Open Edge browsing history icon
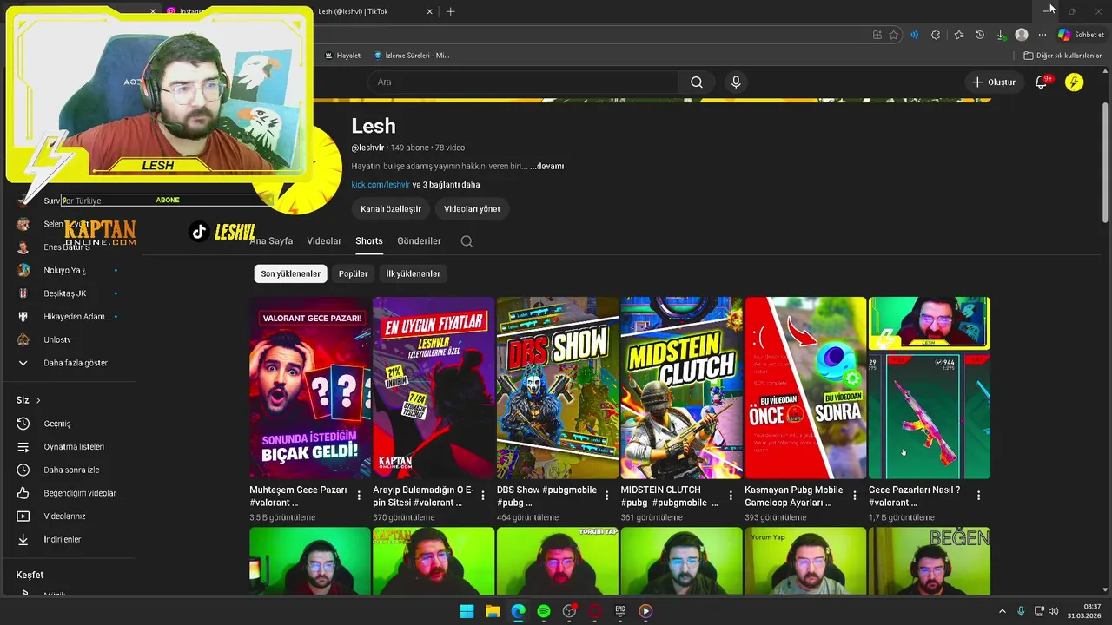 tap(979, 35)
